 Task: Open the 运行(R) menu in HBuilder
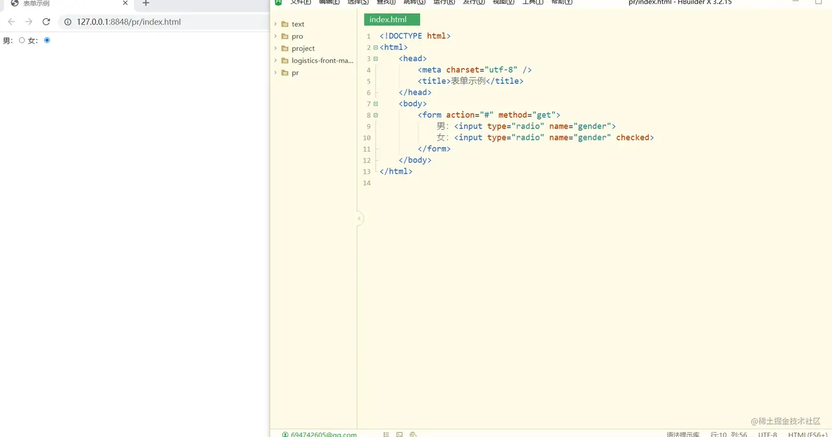pos(445,2)
